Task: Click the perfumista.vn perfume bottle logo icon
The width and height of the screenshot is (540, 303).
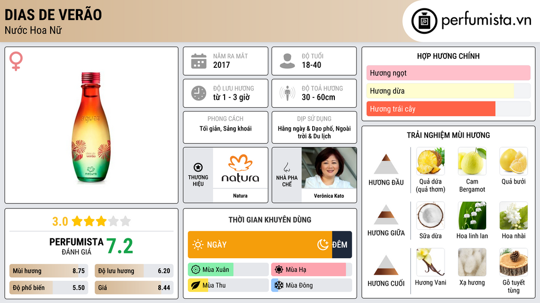Action: (x=424, y=21)
